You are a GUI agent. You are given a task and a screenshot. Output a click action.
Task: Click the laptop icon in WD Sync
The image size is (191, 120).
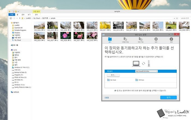136,64
